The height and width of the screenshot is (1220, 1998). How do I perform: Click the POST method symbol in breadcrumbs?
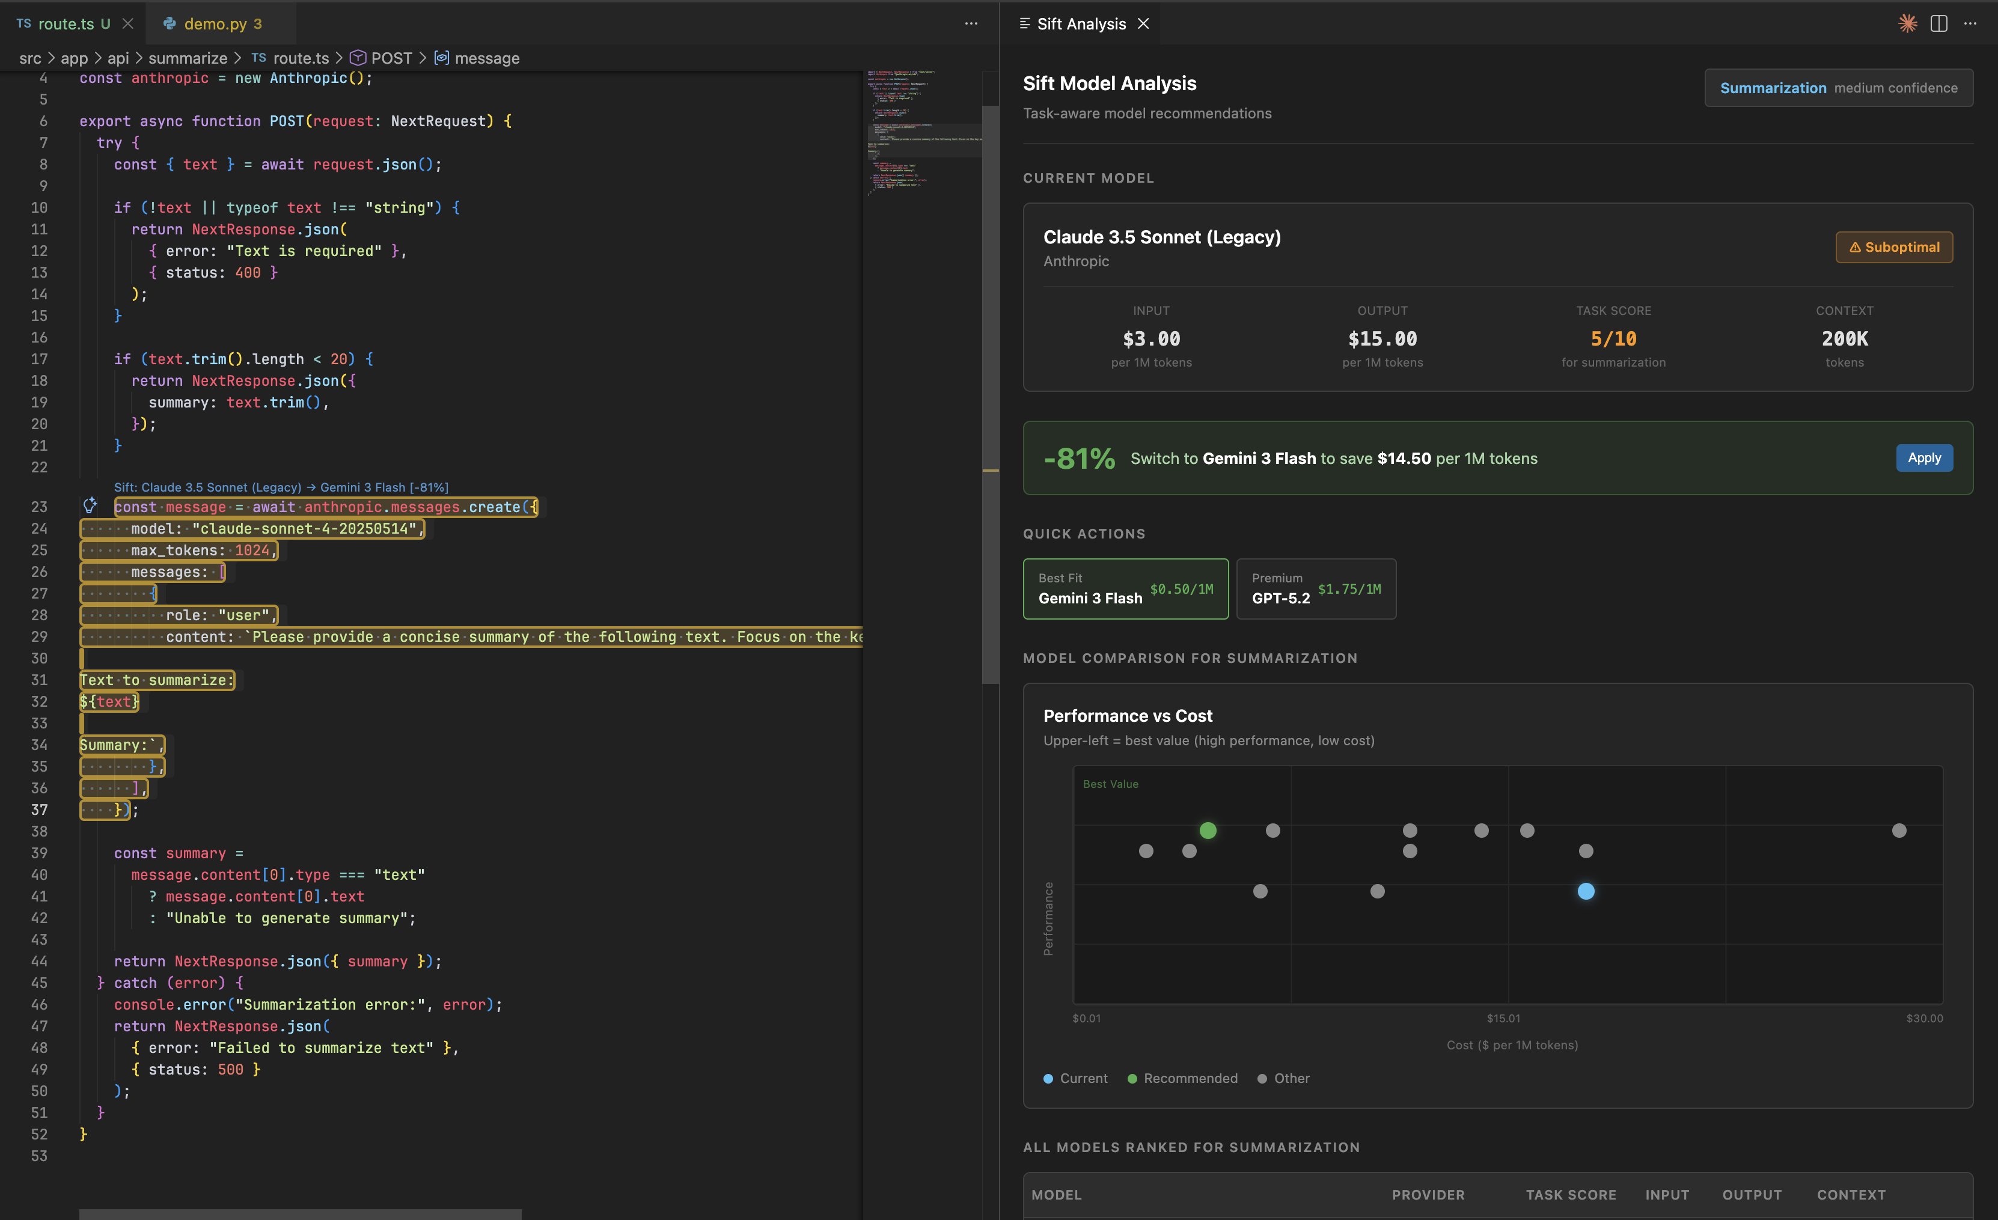(x=391, y=58)
